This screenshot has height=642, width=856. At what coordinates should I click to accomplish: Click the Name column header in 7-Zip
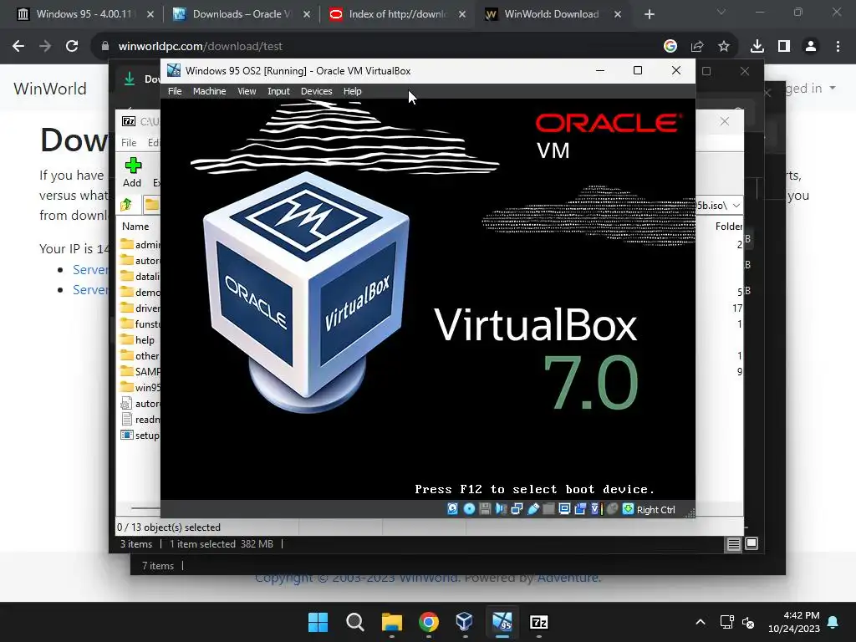(135, 226)
